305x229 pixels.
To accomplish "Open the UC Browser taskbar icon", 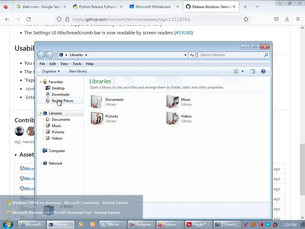I will click(x=93, y=225).
